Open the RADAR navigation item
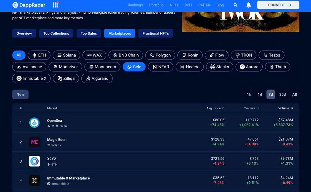The width and height of the screenshot is (311, 192). tap(204, 5)
